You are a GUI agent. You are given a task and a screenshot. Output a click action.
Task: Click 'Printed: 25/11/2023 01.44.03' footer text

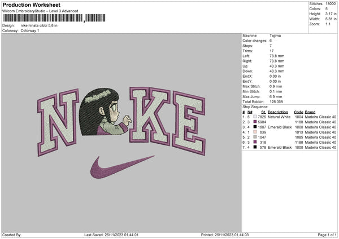(x=225, y=234)
